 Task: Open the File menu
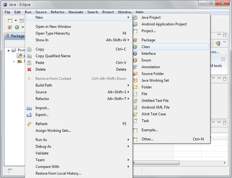tap(7, 12)
